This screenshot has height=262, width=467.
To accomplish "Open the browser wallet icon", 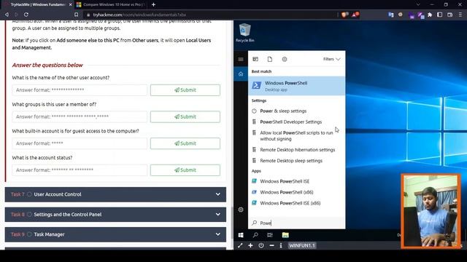I will coord(449,15).
